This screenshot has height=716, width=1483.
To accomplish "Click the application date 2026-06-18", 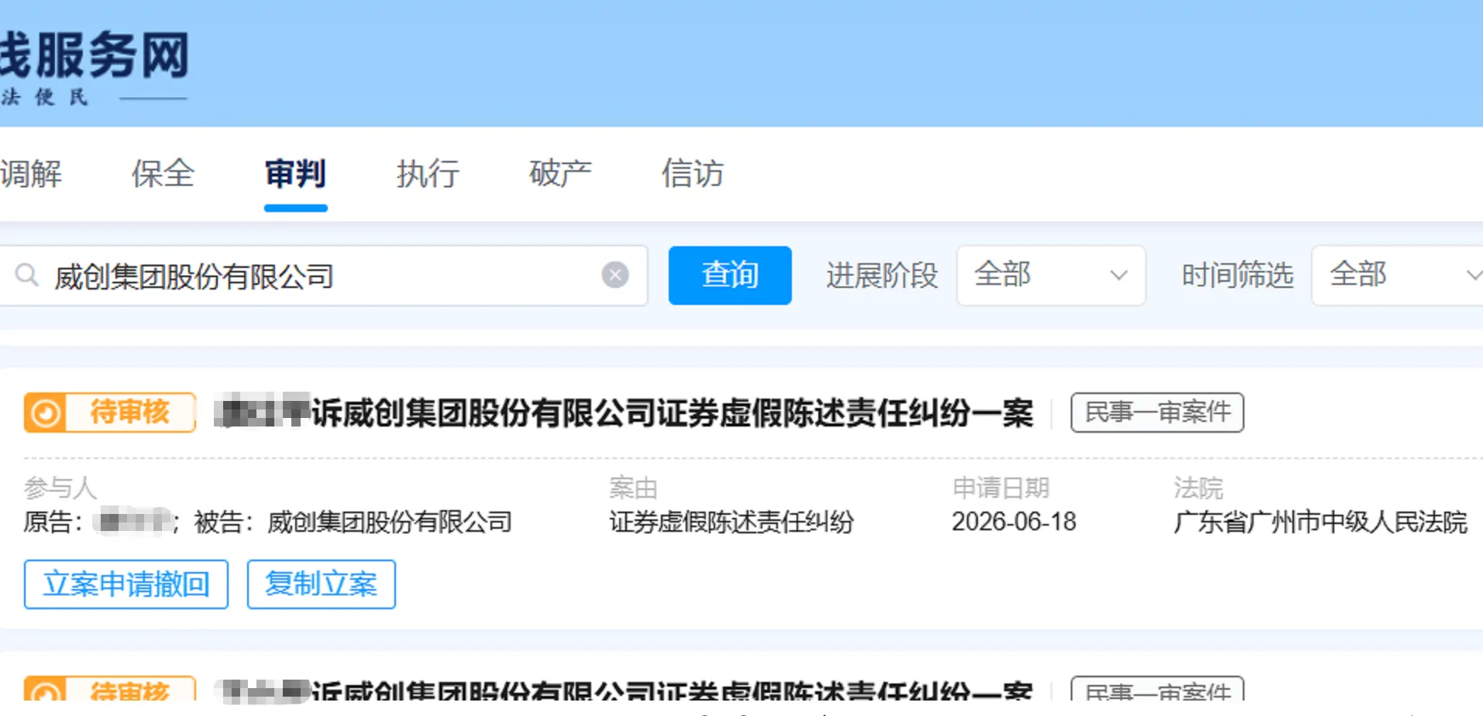I will click(x=1014, y=522).
